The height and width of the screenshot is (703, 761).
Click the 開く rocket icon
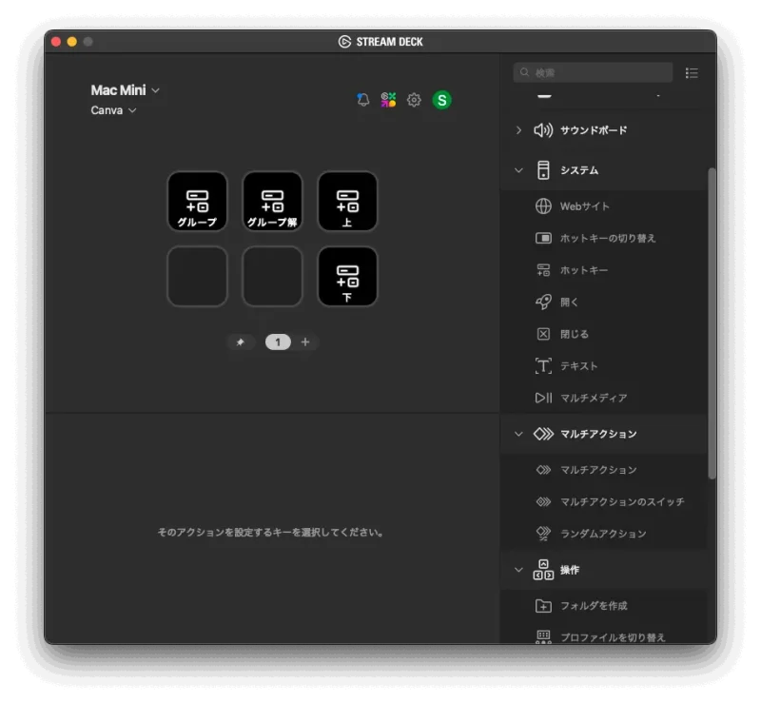(543, 302)
